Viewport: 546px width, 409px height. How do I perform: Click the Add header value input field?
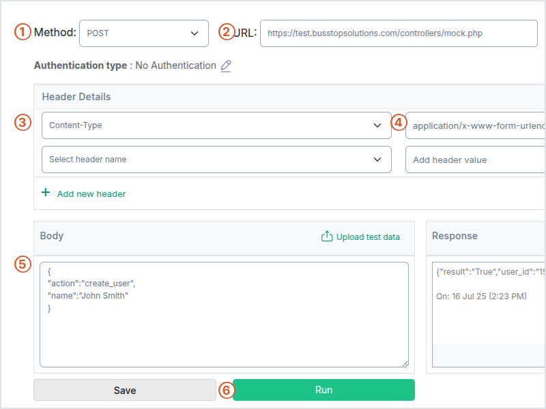coord(474,160)
